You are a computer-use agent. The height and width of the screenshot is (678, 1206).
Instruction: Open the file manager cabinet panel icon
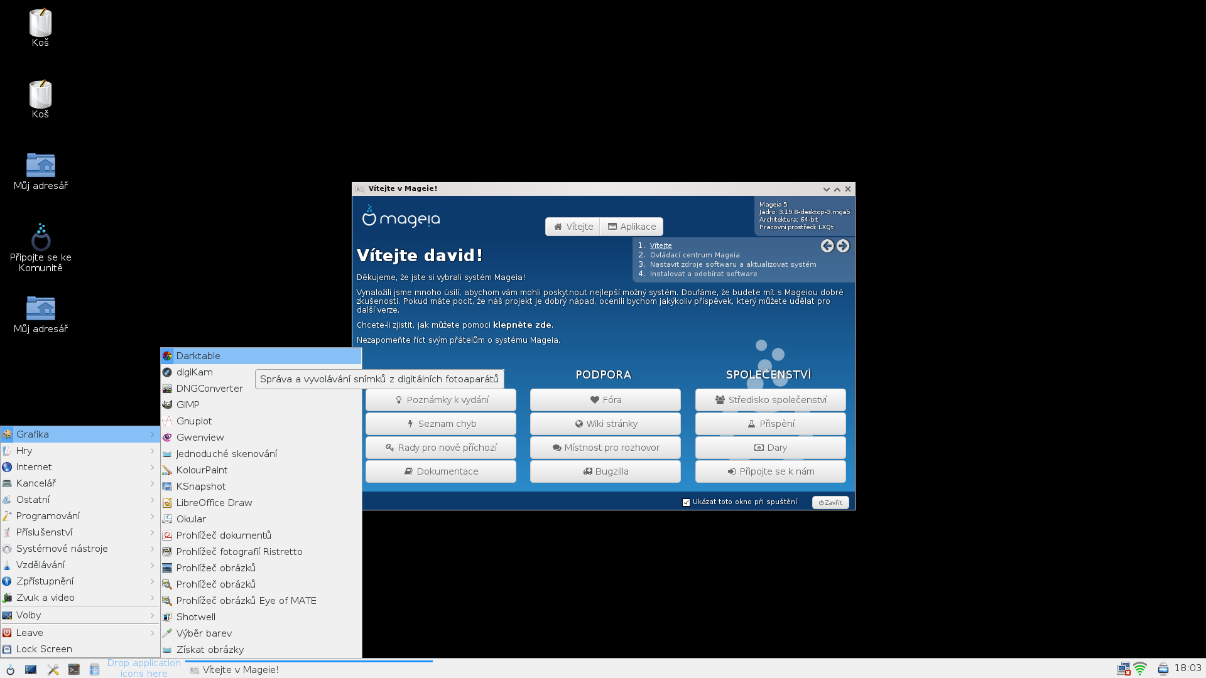[x=94, y=669]
